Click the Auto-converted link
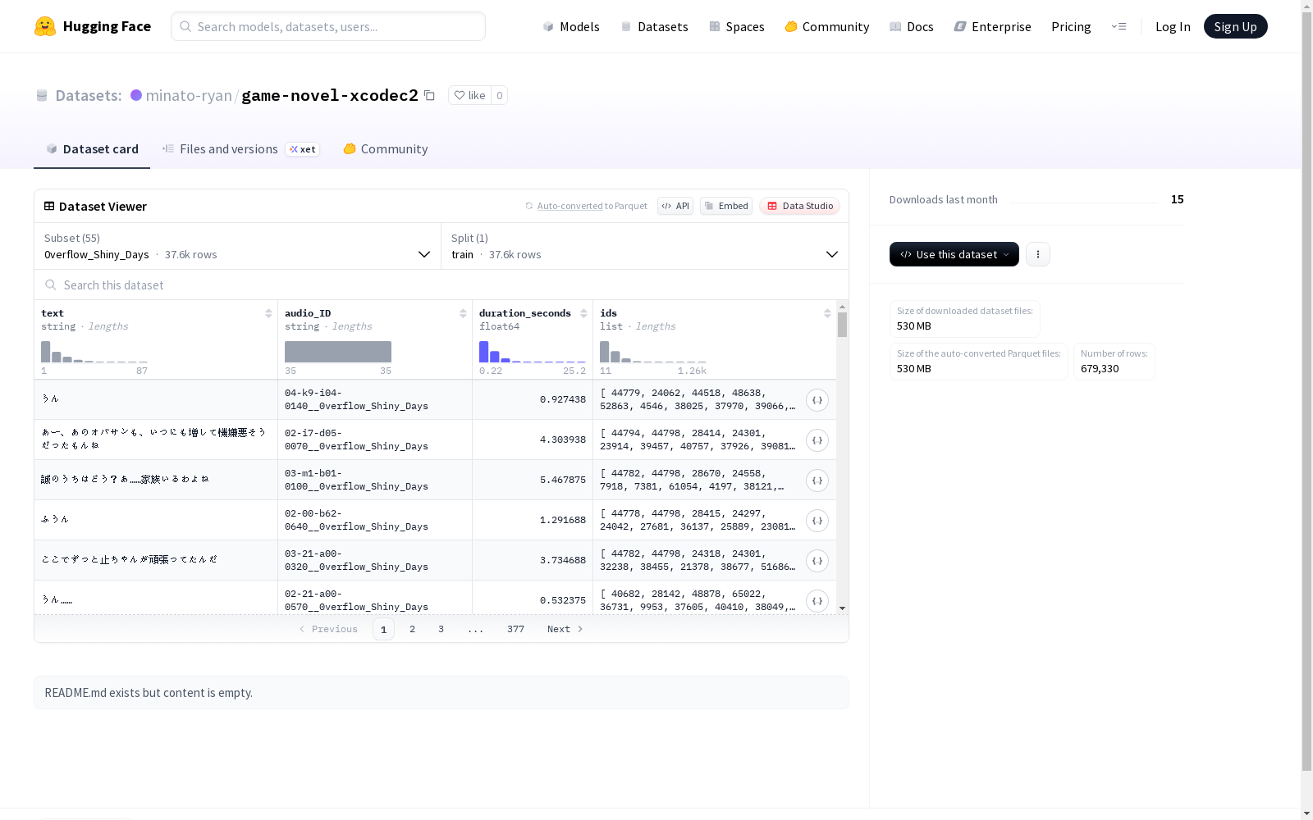 pyautogui.click(x=570, y=206)
